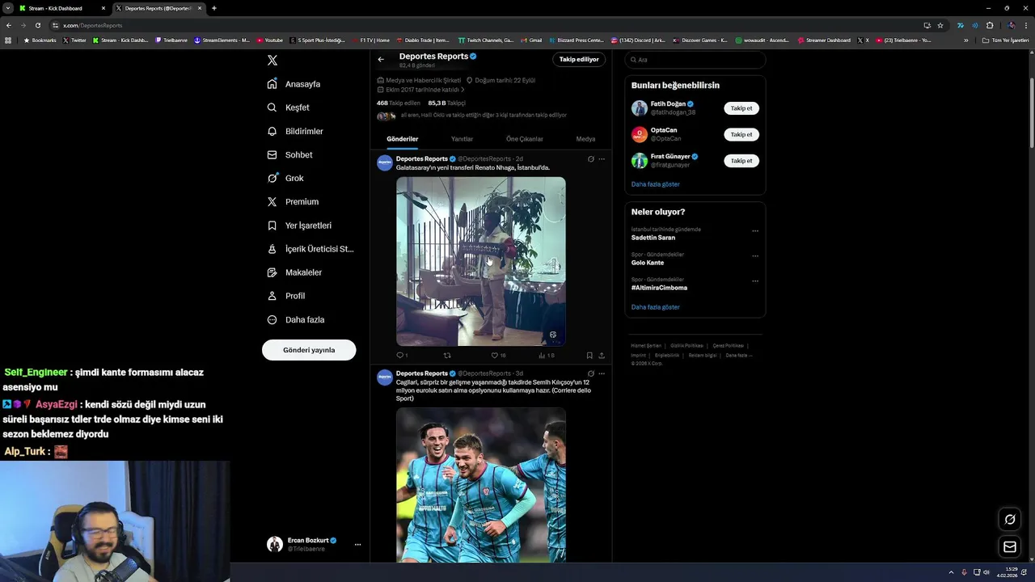The image size is (1035, 582).
Task: Open Makaleler in the sidebar
Action: [294, 272]
